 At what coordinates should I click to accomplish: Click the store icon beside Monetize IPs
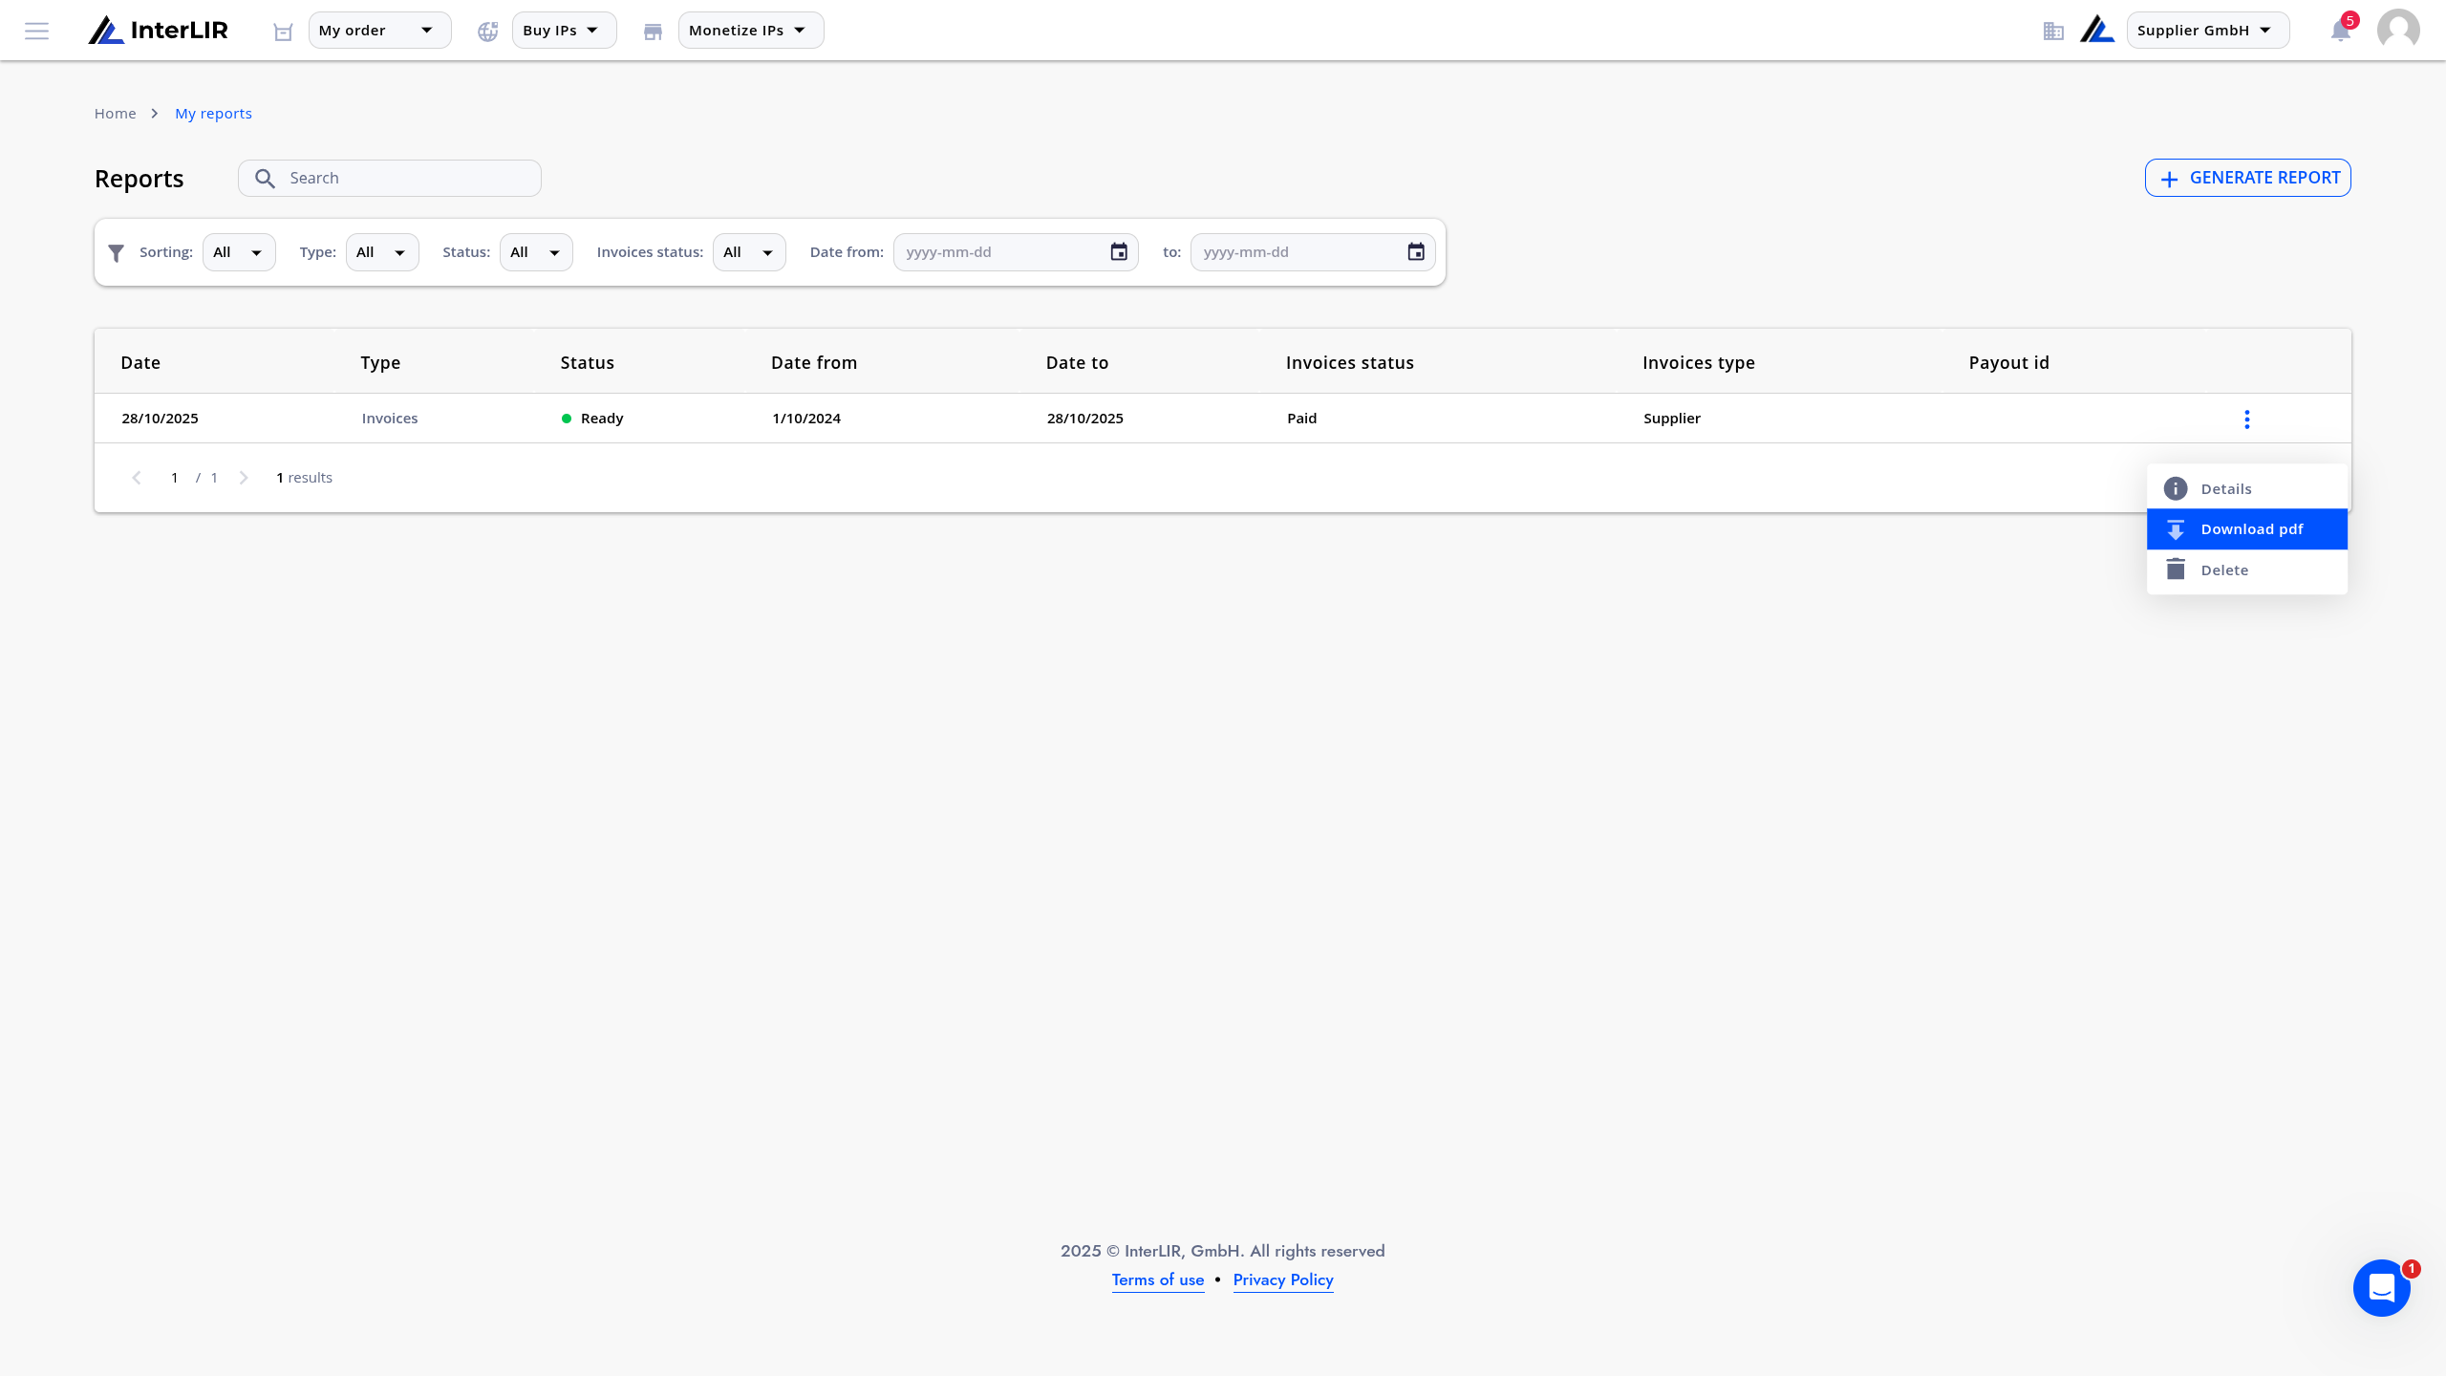click(653, 32)
